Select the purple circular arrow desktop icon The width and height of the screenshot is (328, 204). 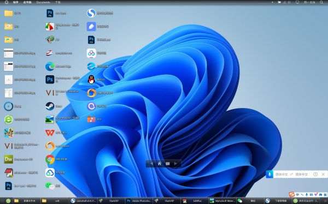pyautogui.click(x=91, y=106)
